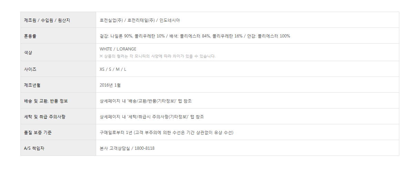
Task: Click the 제조년월 label cell
Action: coord(32,85)
